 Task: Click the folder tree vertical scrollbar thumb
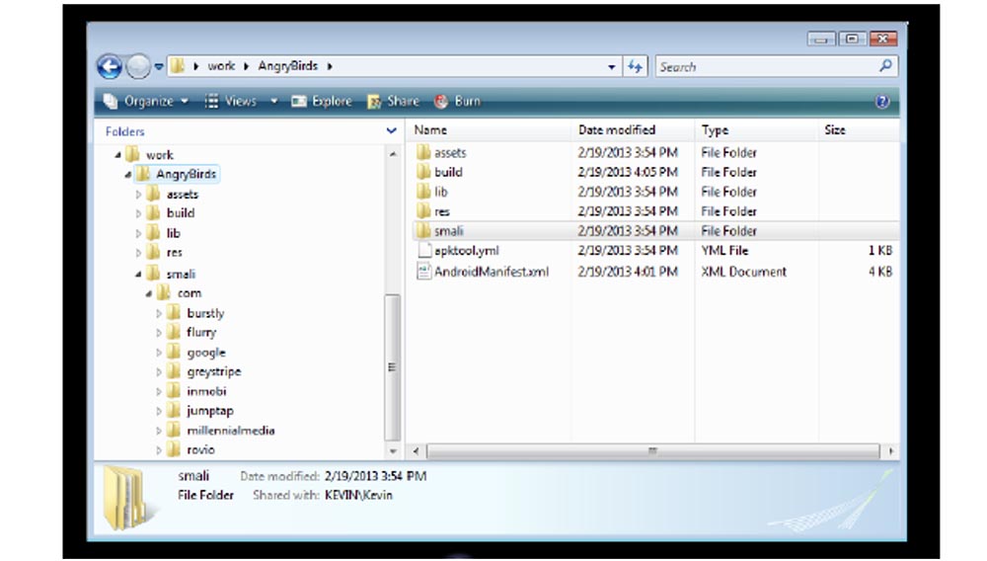pyautogui.click(x=392, y=367)
